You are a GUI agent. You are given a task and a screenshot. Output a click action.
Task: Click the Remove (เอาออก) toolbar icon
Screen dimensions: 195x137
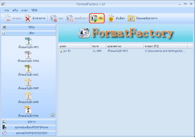[x=8, y=18]
